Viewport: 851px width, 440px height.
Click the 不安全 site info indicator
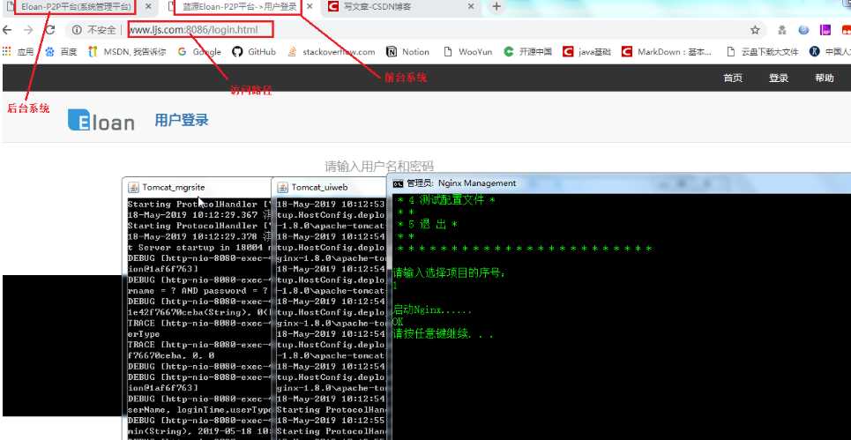point(94,30)
